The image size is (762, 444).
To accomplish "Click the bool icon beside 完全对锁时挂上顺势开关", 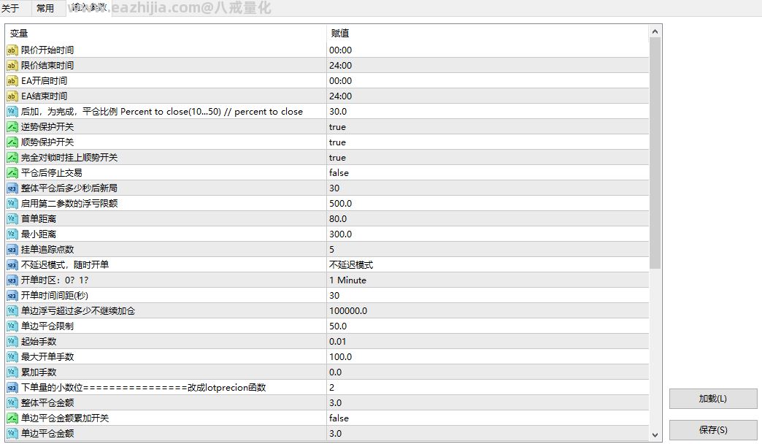I will click(x=12, y=157).
